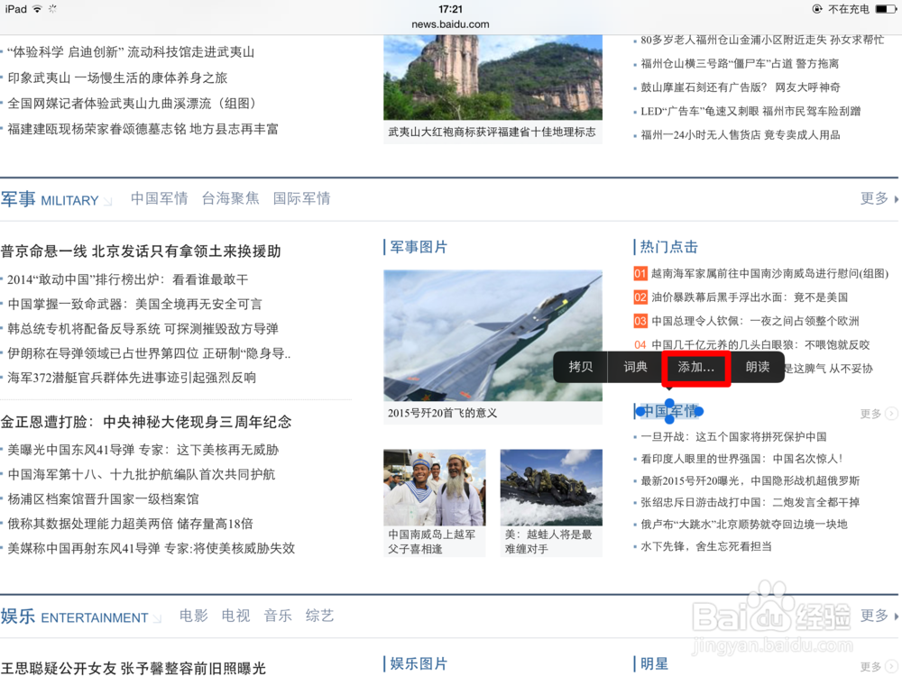Open 更多 in the entertainment section bar
902x676 pixels.
(x=873, y=616)
